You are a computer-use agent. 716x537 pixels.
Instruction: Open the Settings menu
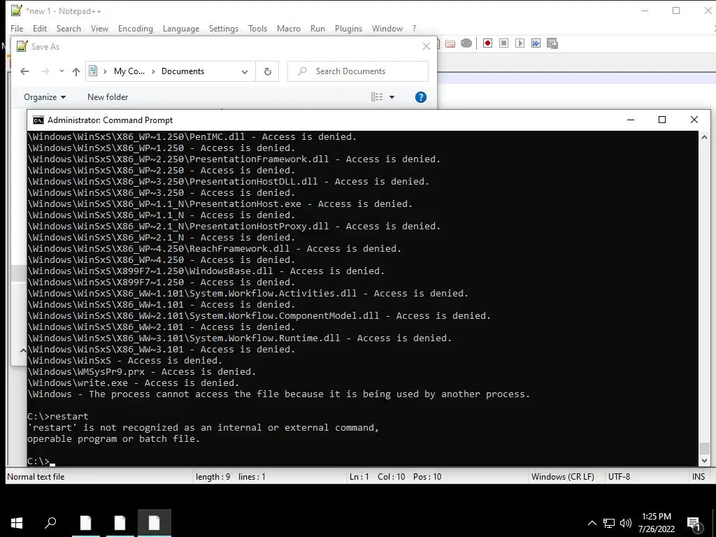tap(223, 28)
